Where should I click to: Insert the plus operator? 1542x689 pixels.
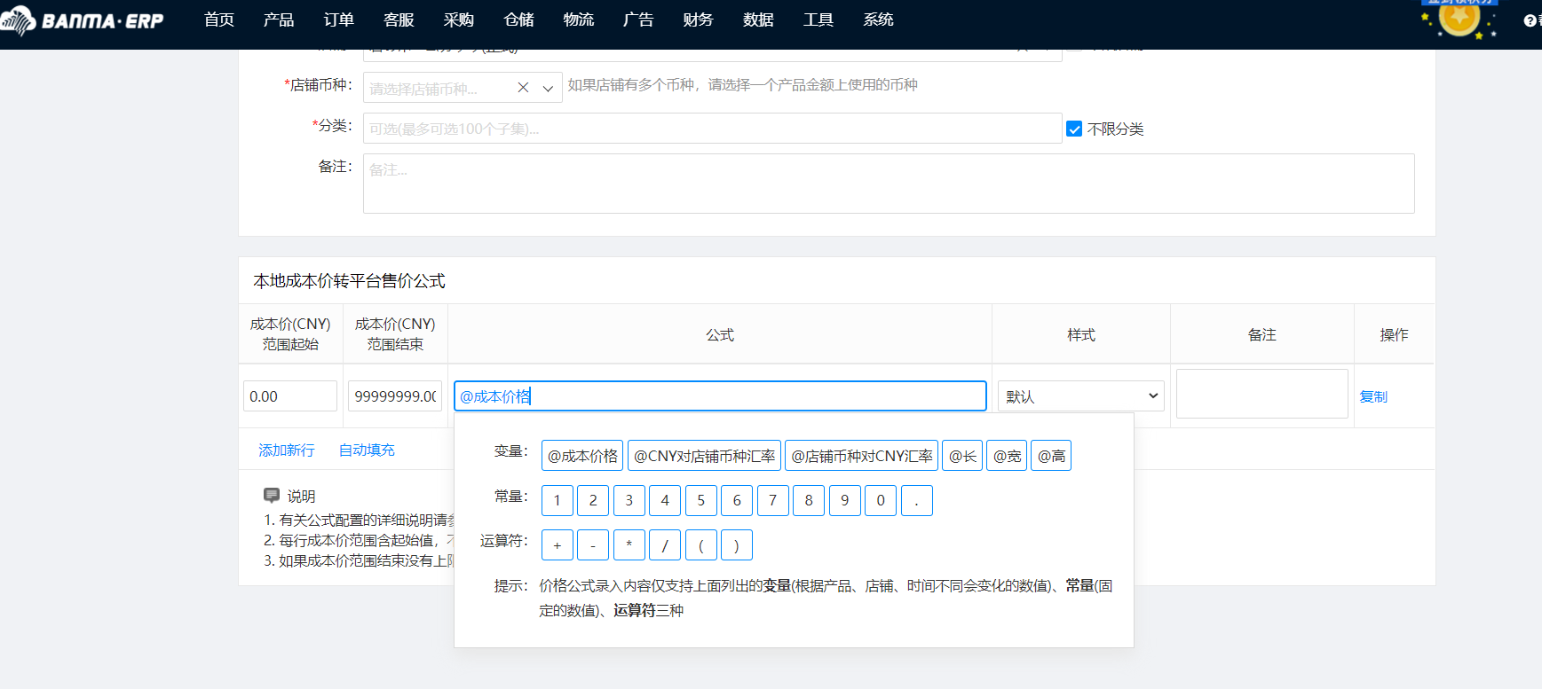pos(557,544)
